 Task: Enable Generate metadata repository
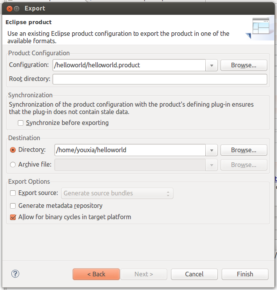point(13,206)
